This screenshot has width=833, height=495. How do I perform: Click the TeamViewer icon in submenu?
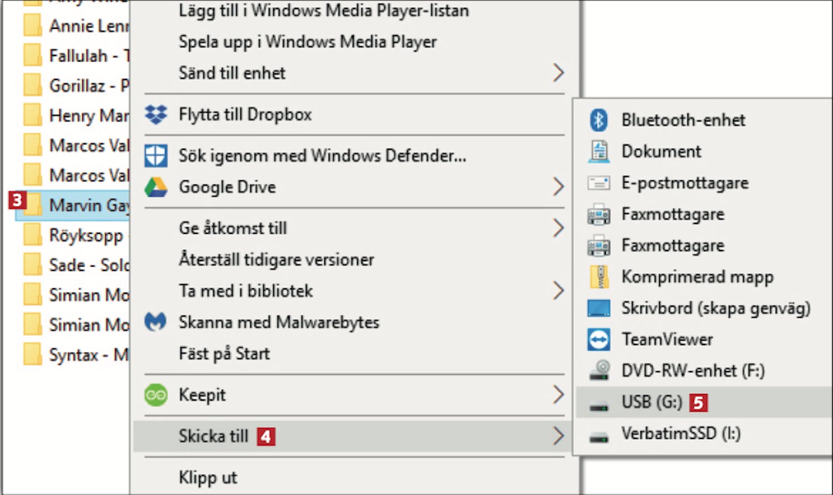point(599,339)
